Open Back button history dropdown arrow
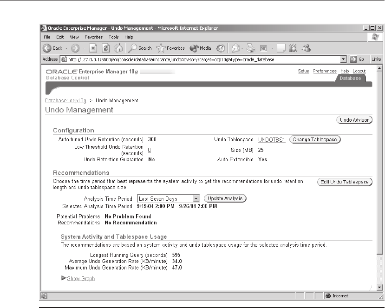The image size is (385, 308). [66, 48]
